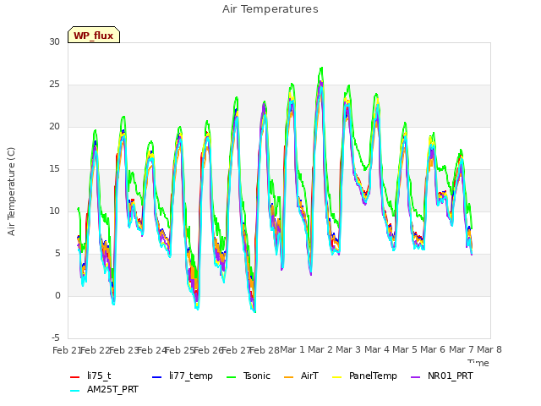This screenshot has width=541, height=406.
Task: Click the 10 y-axis tick label
Action: (54, 211)
